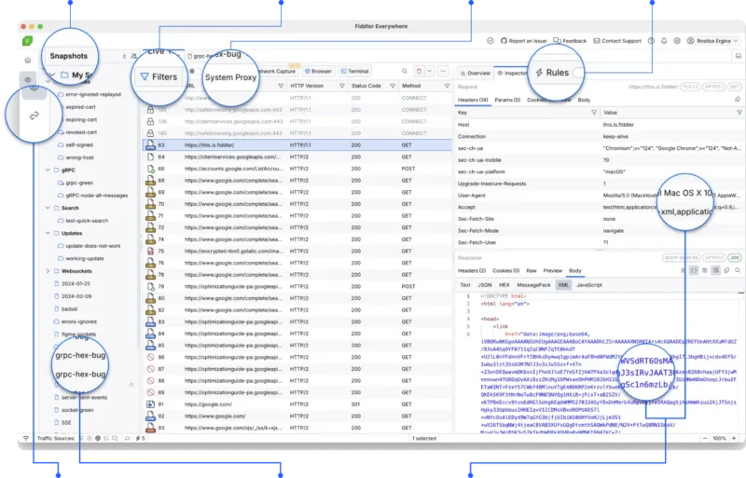
Task: Click the search icon in Response panel
Action: point(738,270)
